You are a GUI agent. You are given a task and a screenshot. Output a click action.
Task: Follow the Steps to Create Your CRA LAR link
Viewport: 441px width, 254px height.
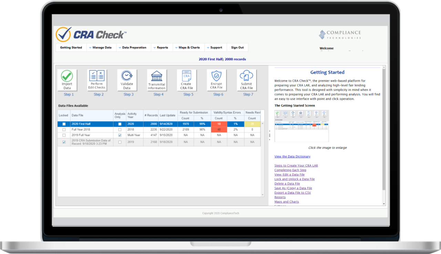coord(296,166)
